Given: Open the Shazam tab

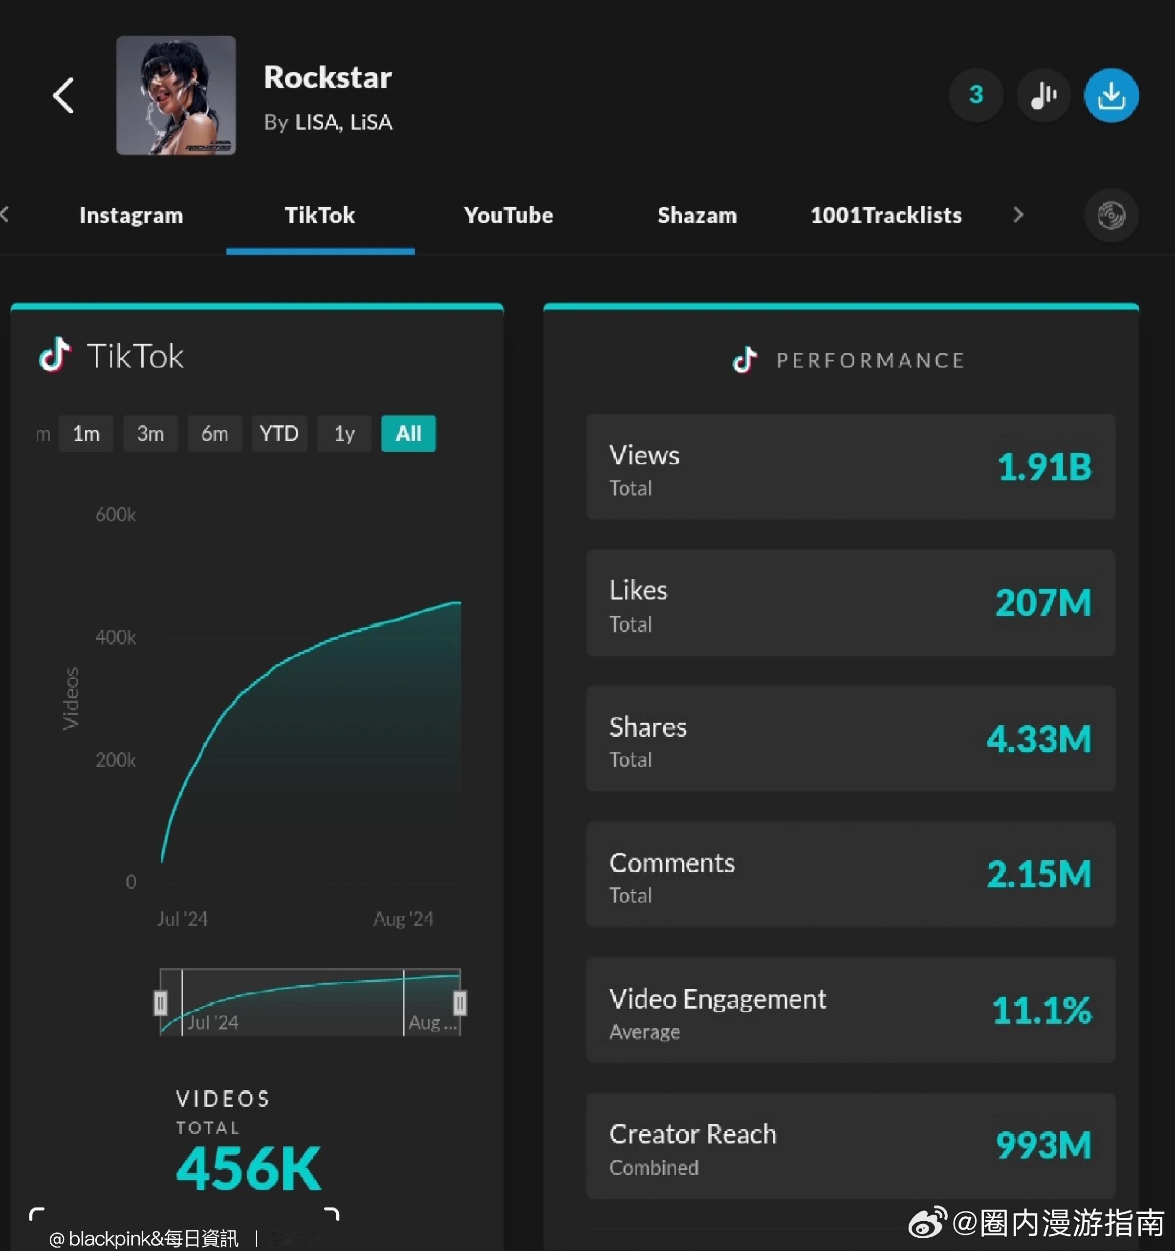Looking at the screenshot, I should [x=697, y=215].
